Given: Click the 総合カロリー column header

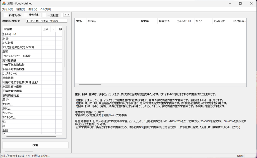Looking at the screenshot, I should (x=167, y=21).
